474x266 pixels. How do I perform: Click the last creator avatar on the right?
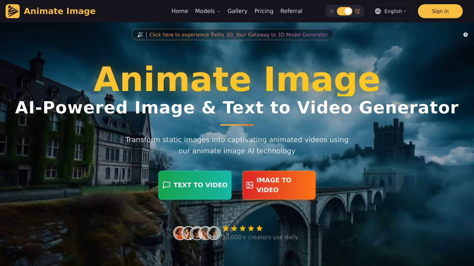point(214,233)
